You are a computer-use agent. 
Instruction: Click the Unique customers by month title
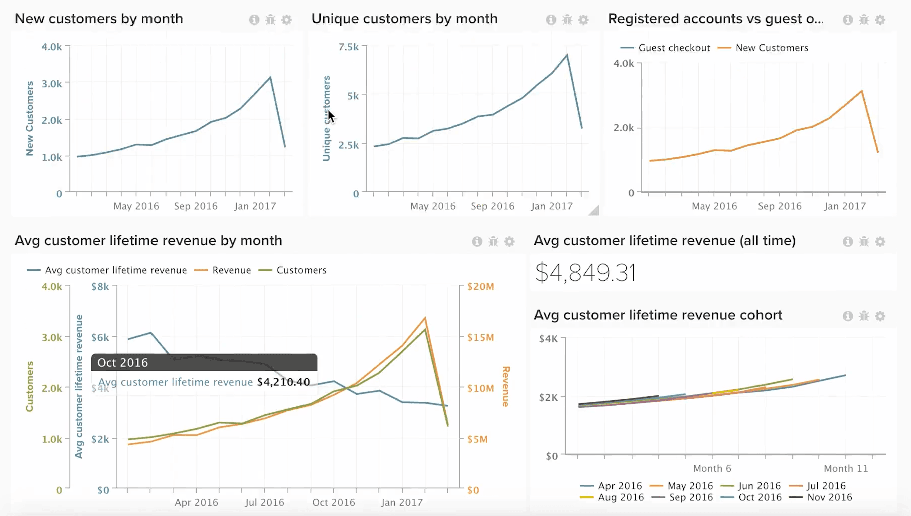tap(404, 19)
